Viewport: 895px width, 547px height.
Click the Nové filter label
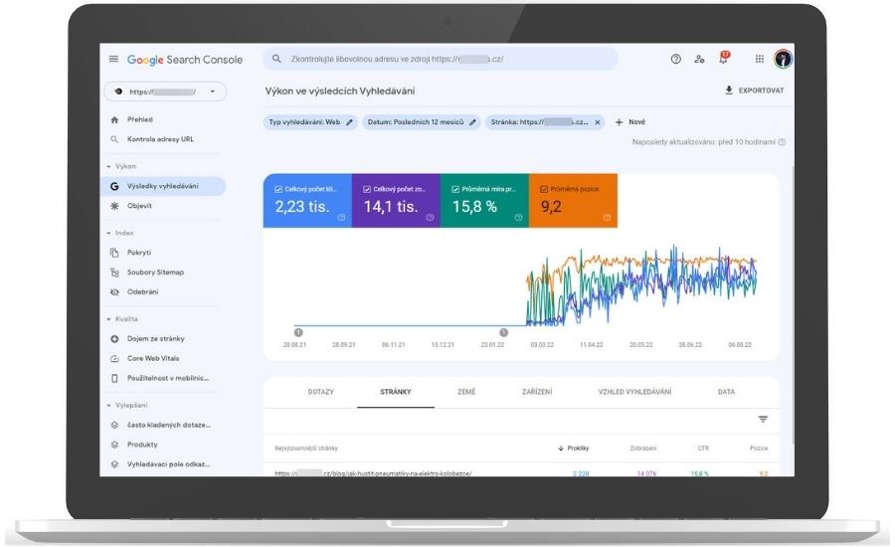point(637,122)
